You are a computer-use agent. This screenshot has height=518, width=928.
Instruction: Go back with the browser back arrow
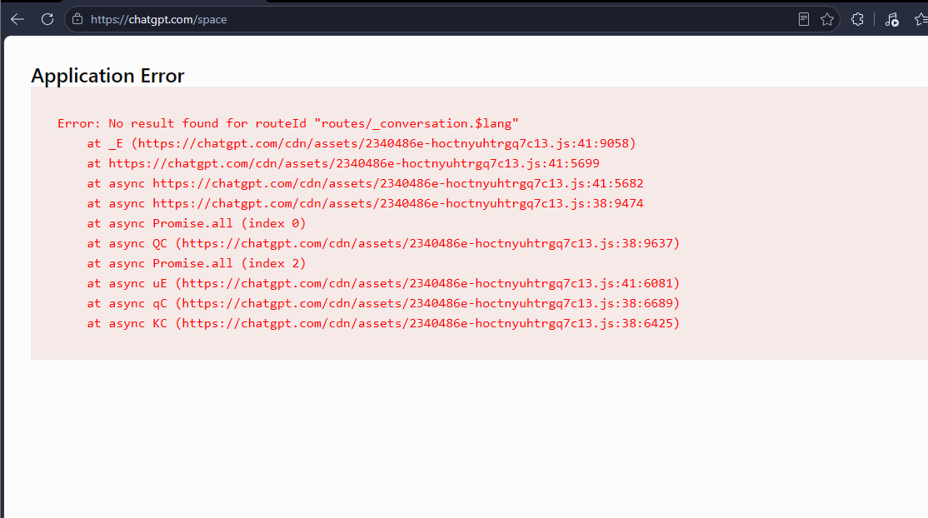(17, 19)
